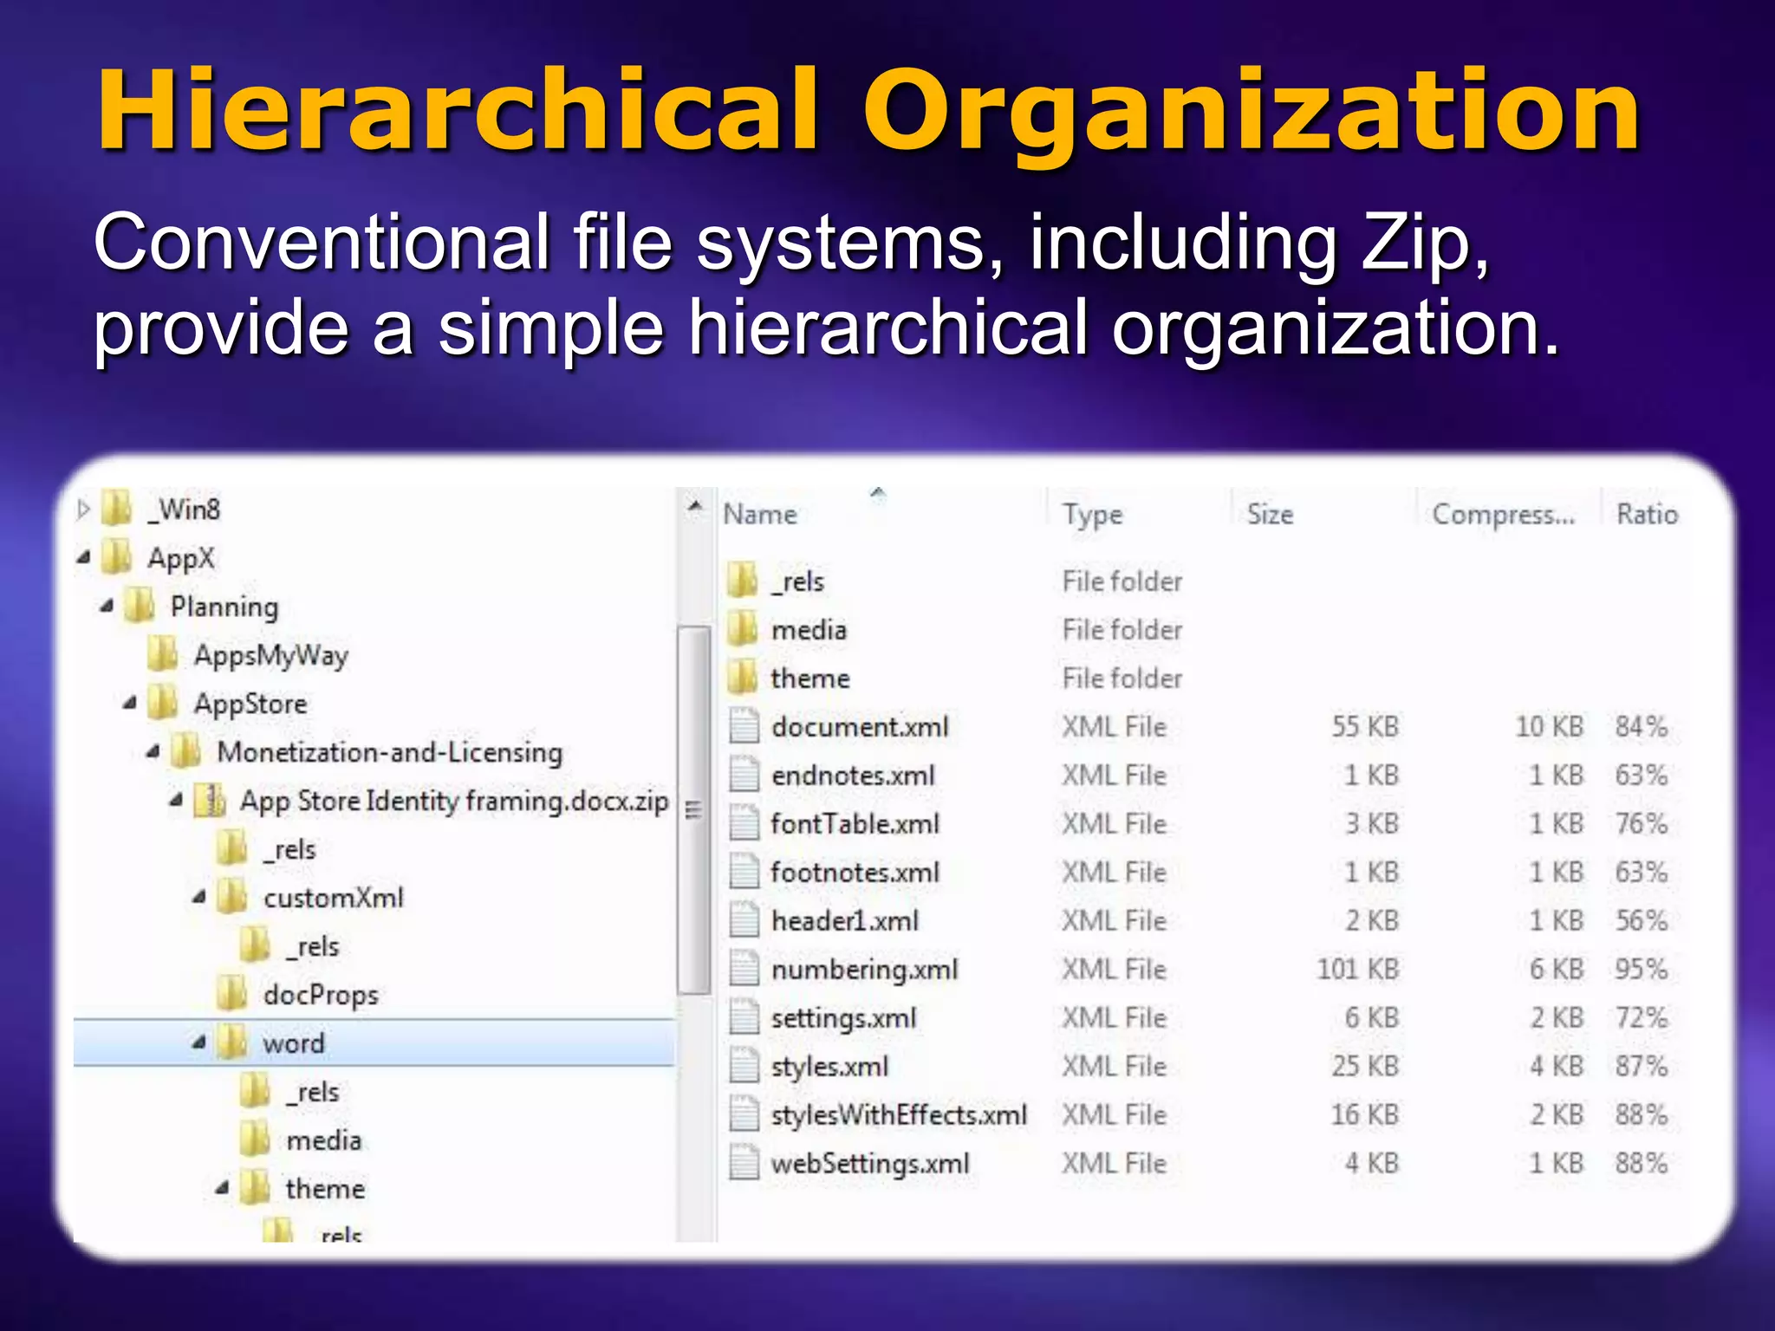Collapse the AppStore folder arrow

coord(130,704)
